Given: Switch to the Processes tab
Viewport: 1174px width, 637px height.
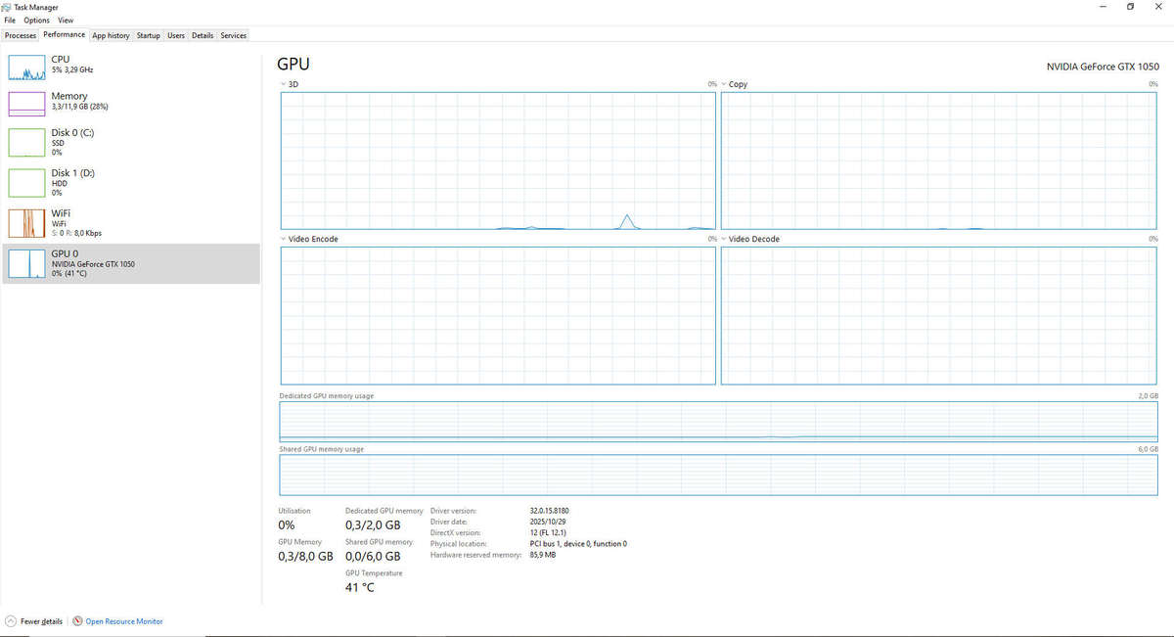Looking at the screenshot, I should 21,35.
